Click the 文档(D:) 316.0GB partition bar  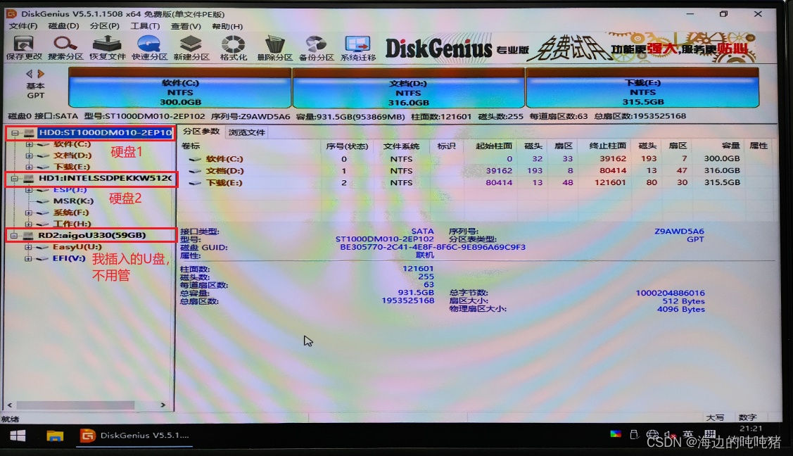pos(409,88)
